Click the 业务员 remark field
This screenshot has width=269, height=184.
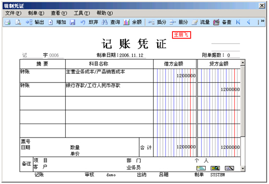click(134, 167)
